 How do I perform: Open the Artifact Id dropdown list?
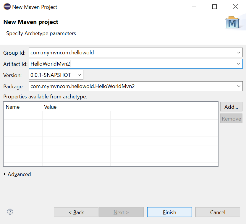click(x=239, y=64)
